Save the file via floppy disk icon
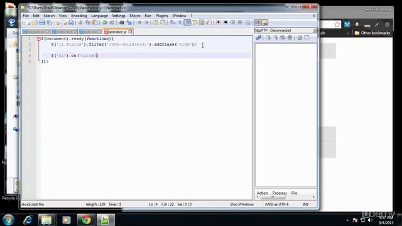Viewport: 402px width, 226px height. coord(42,23)
